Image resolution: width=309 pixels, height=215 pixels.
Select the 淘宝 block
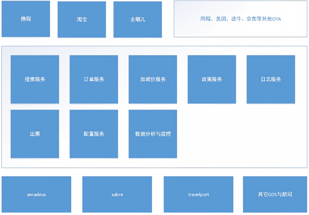click(82, 19)
